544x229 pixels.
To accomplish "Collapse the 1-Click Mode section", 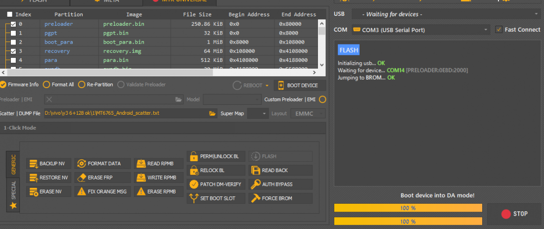I will point(163,128).
